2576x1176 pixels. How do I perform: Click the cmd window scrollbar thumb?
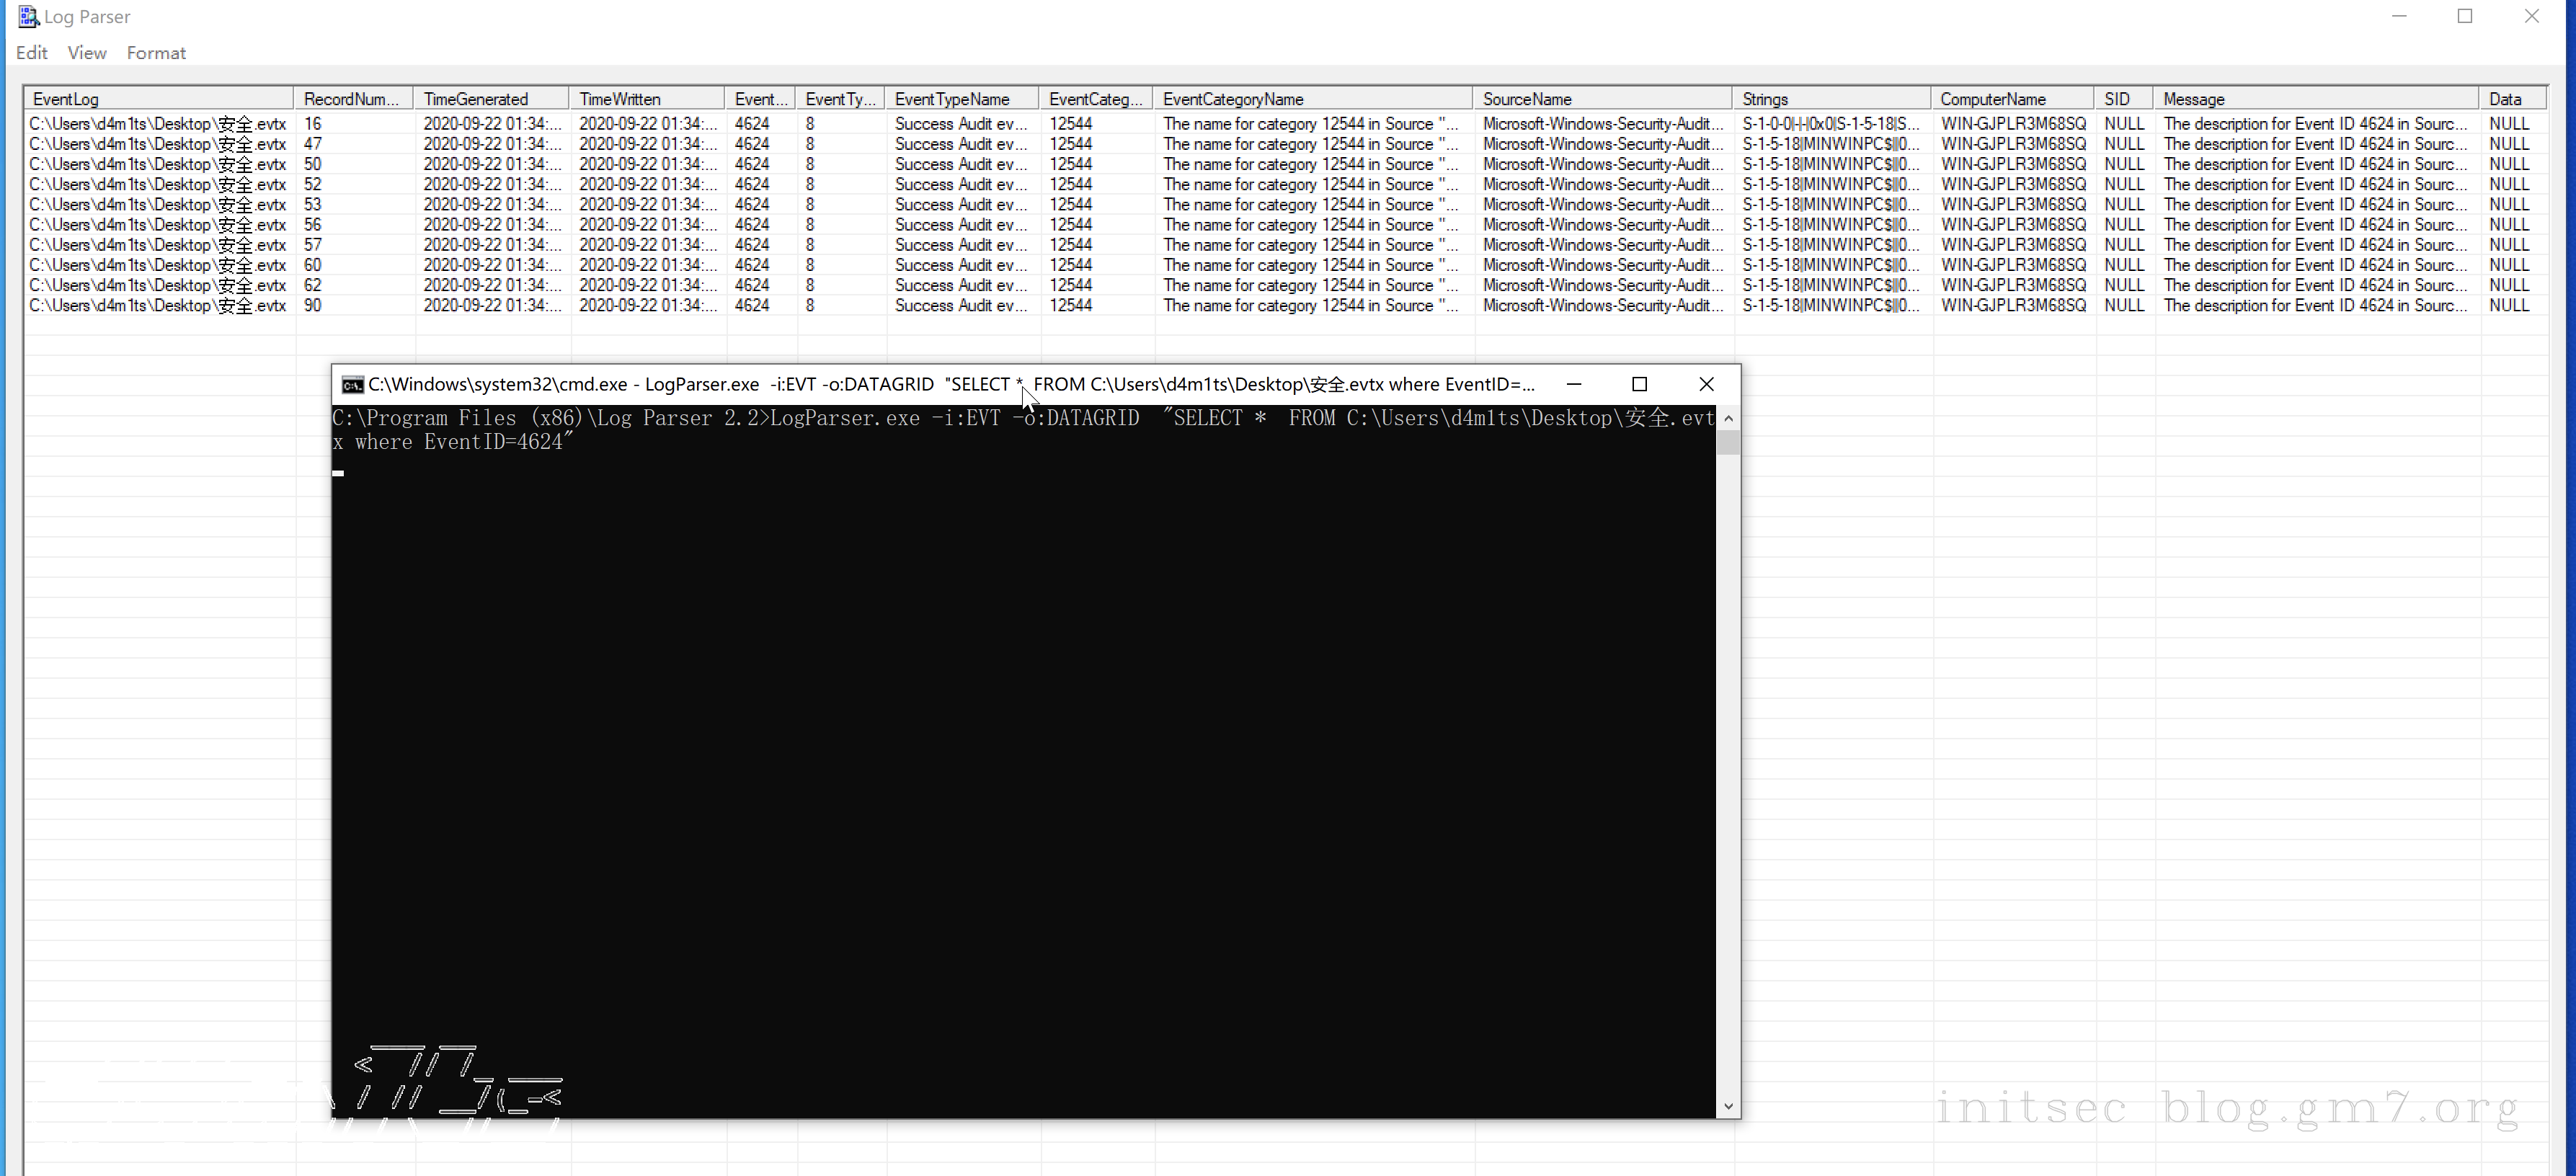(1728, 443)
